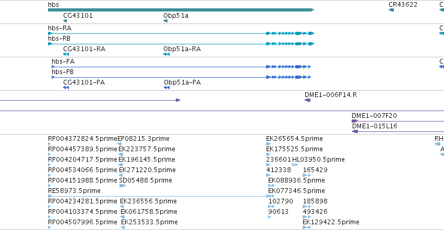Select the hbs gene label

point(54,5)
